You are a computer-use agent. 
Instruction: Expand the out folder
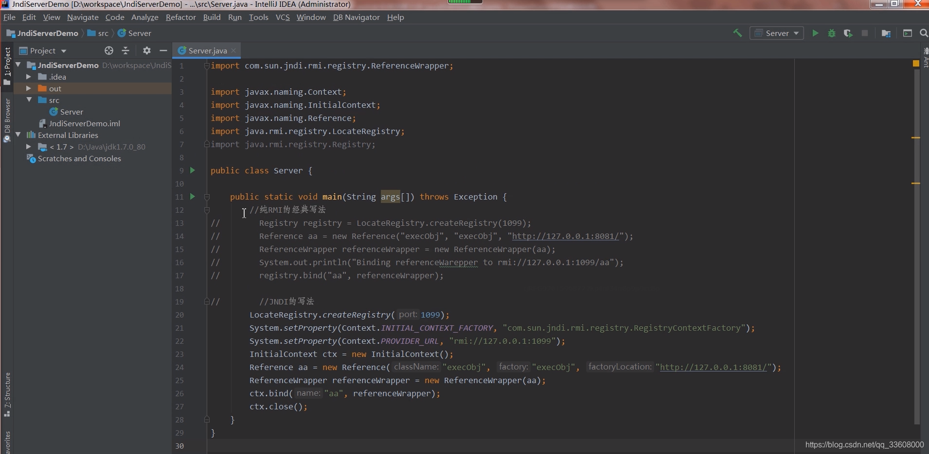coord(28,88)
